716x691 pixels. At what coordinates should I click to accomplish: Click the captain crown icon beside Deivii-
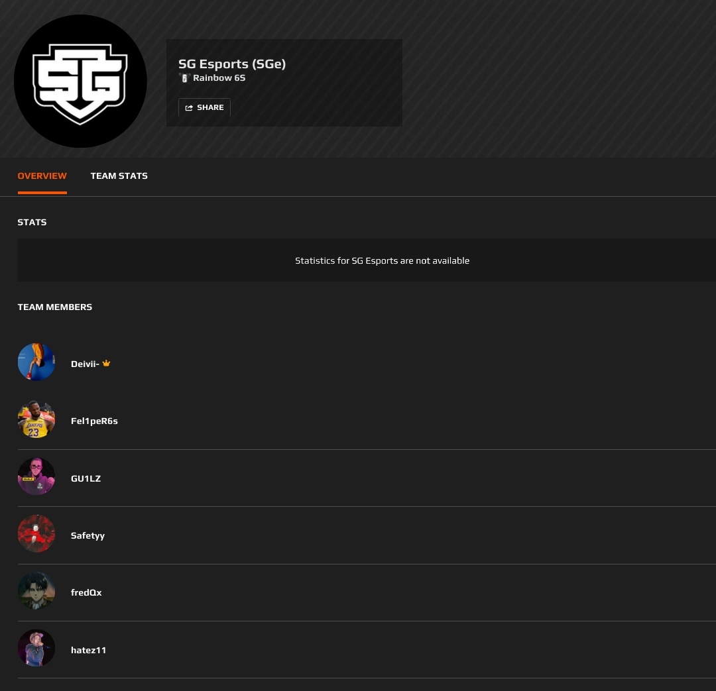click(x=106, y=363)
